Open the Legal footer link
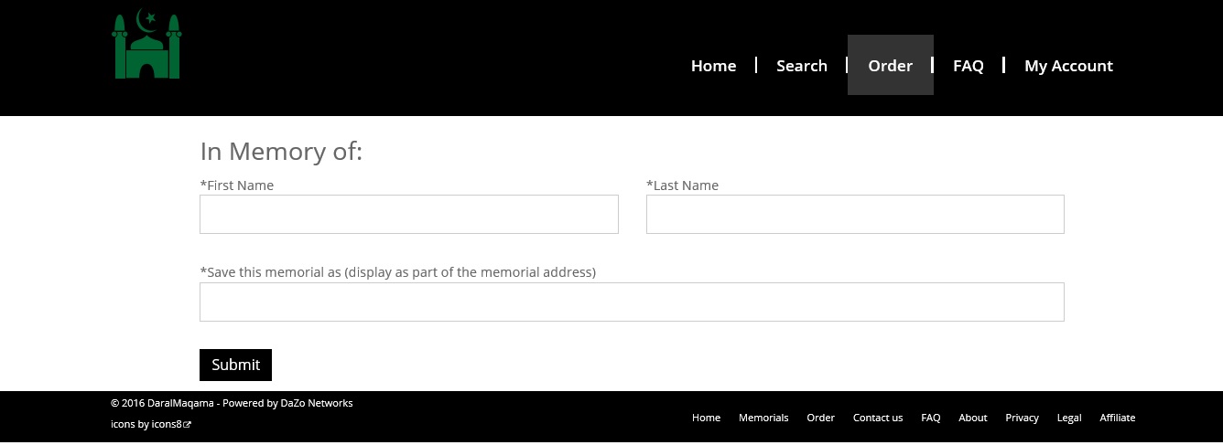Viewport: 1223px width, 445px height. [x=1069, y=418]
